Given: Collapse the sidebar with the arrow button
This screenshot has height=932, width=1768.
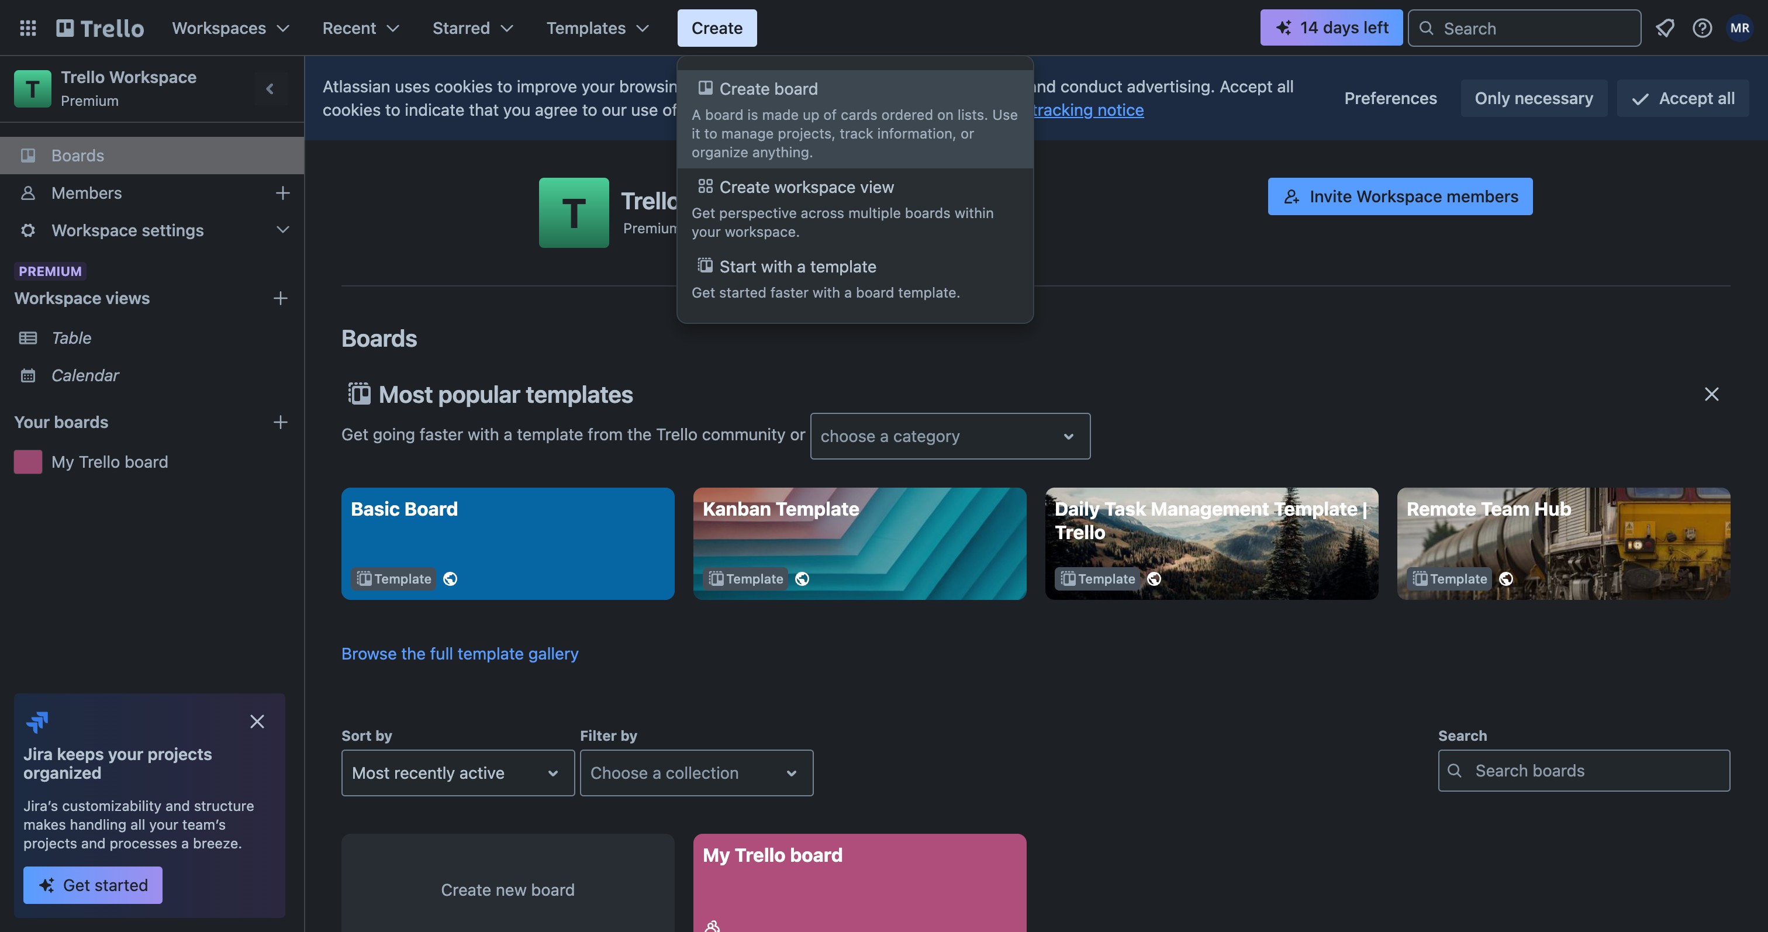Looking at the screenshot, I should click(x=270, y=88).
